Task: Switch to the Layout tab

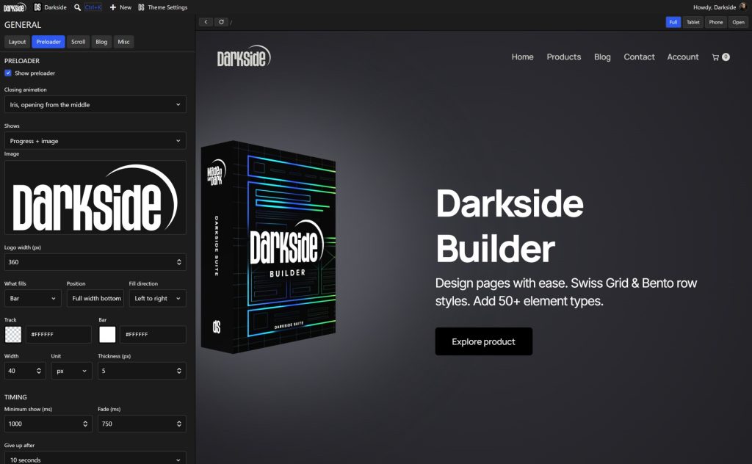Action: click(18, 42)
